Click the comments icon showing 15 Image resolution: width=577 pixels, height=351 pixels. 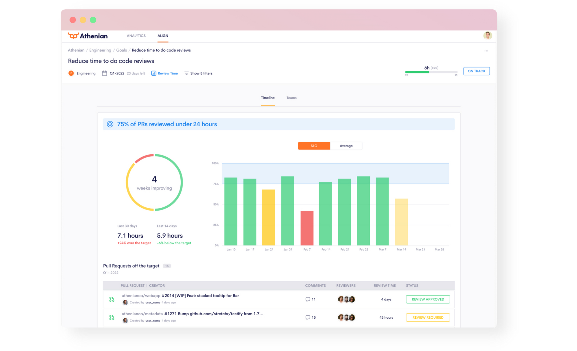click(308, 317)
